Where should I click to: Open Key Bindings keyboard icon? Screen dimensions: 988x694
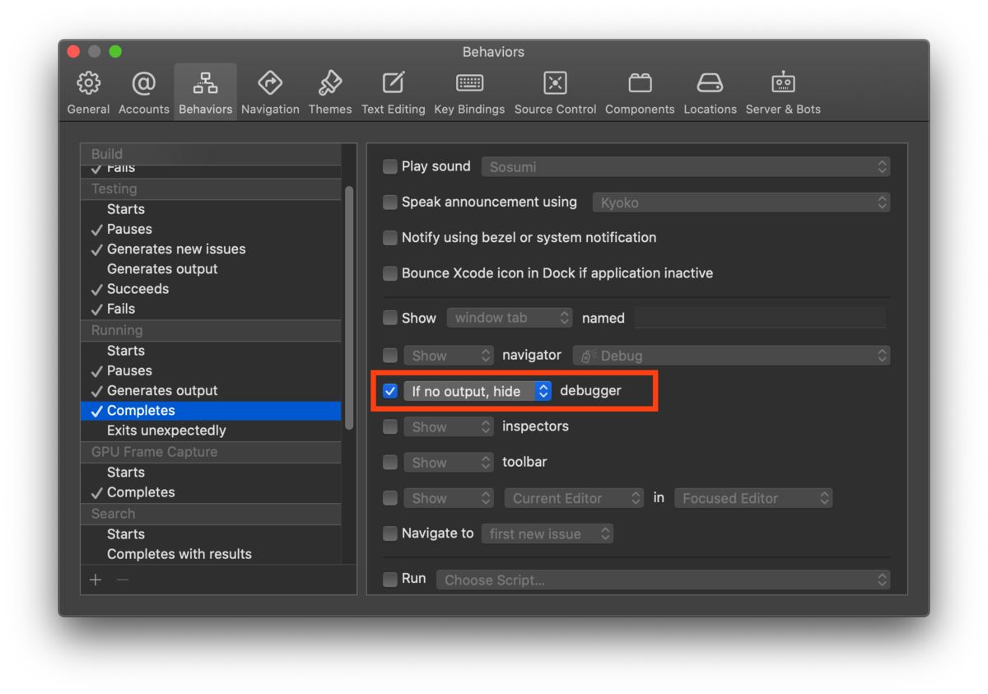click(x=469, y=83)
